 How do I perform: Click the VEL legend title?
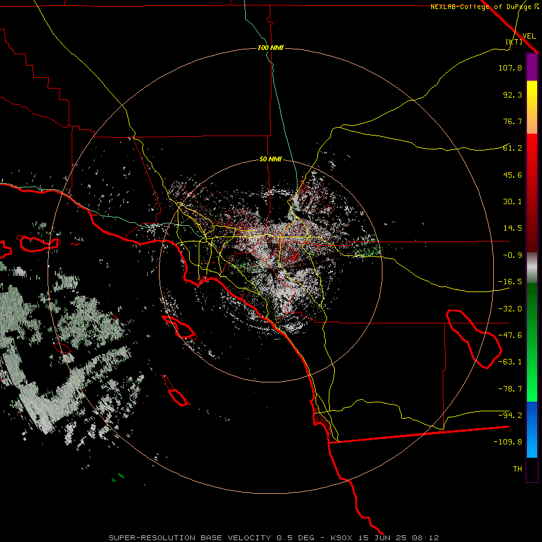pyautogui.click(x=529, y=36)
